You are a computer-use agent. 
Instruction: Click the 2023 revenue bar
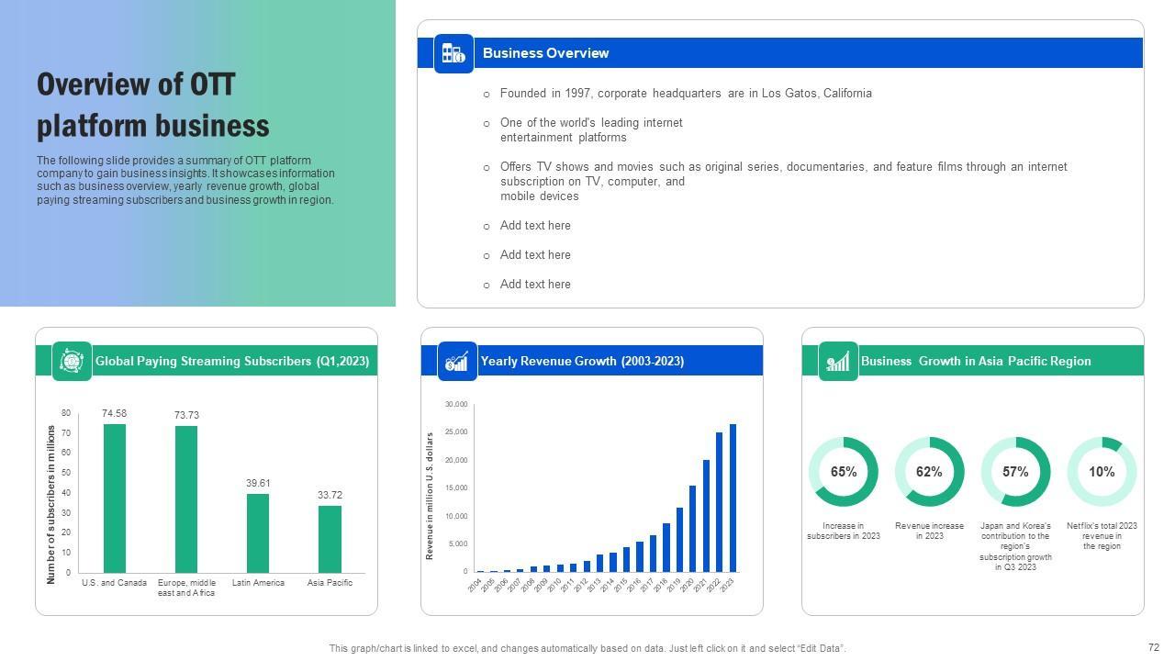click(x=733, y=498)
